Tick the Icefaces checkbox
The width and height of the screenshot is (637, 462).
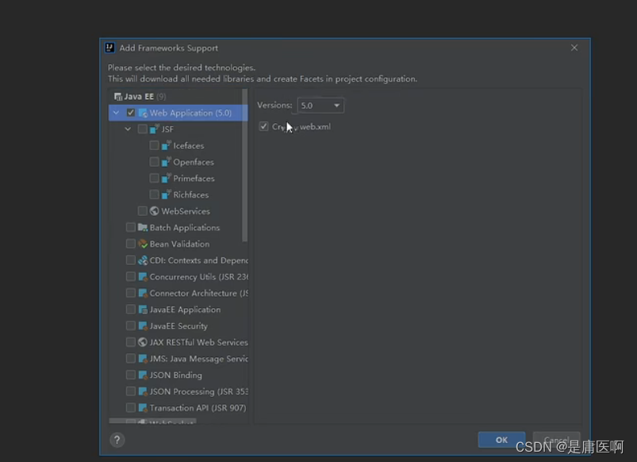coord(154,145)
